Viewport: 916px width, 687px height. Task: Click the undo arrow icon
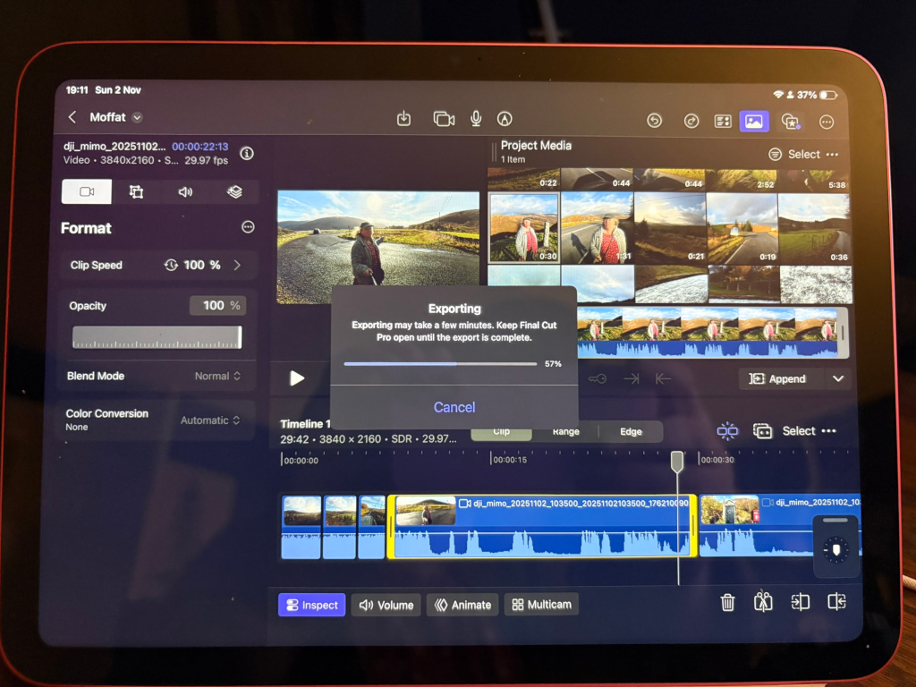click(654, 121)
